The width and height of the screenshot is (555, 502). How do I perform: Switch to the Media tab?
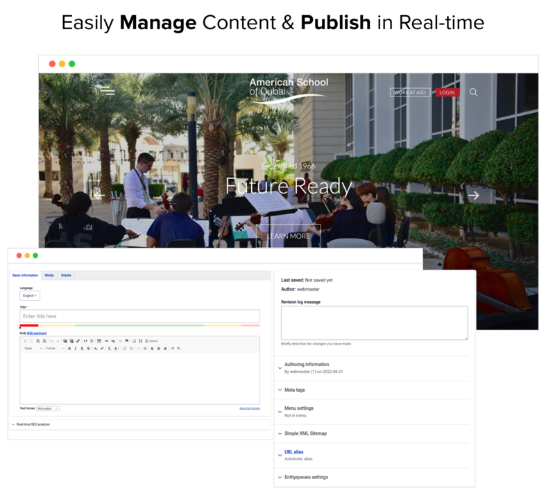coord(49,275)
